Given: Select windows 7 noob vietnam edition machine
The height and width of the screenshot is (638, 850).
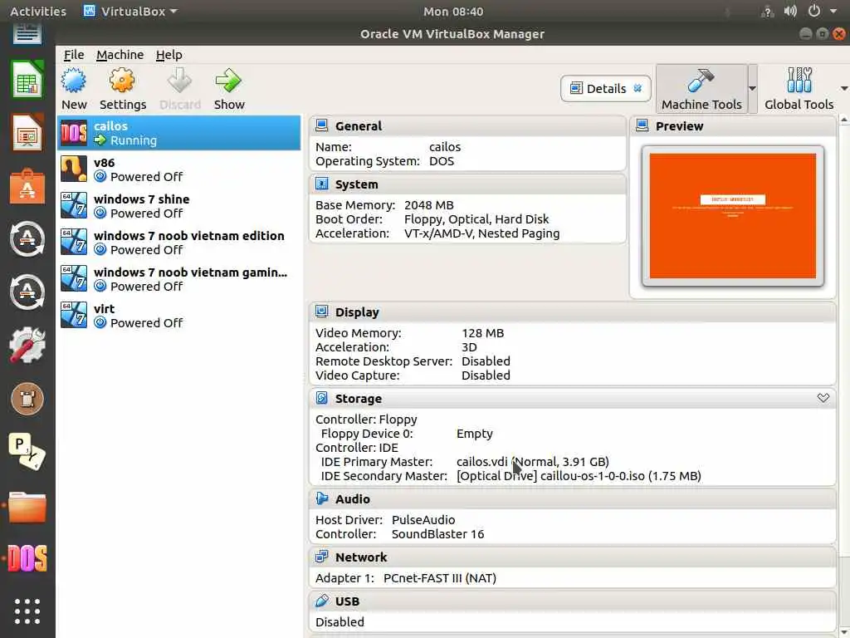Looking at the screenshot, I should point(179,243).
